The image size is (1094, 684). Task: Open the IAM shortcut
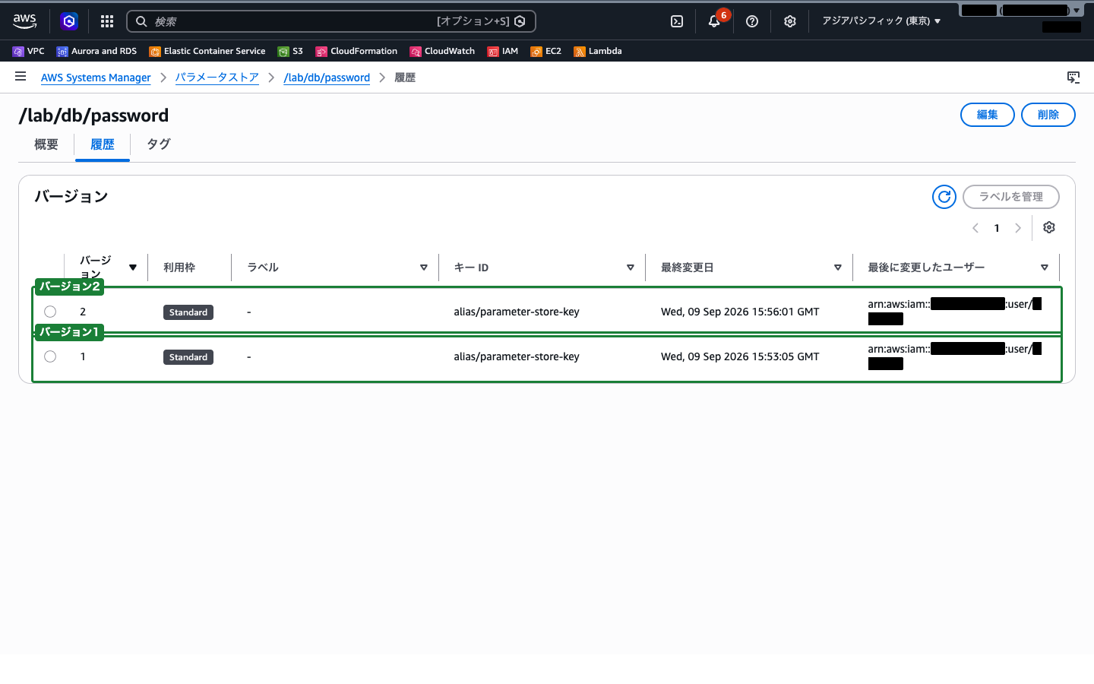pyautogui.click(x=503, y=51)
